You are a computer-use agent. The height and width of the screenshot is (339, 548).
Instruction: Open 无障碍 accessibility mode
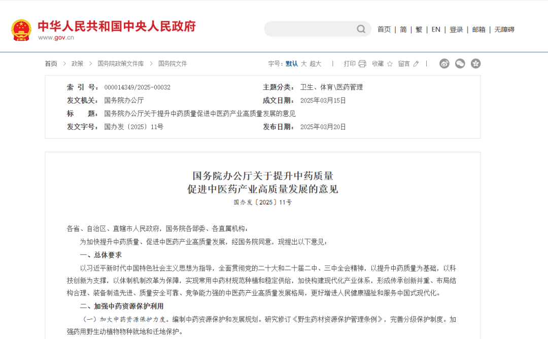pos(504,29)
